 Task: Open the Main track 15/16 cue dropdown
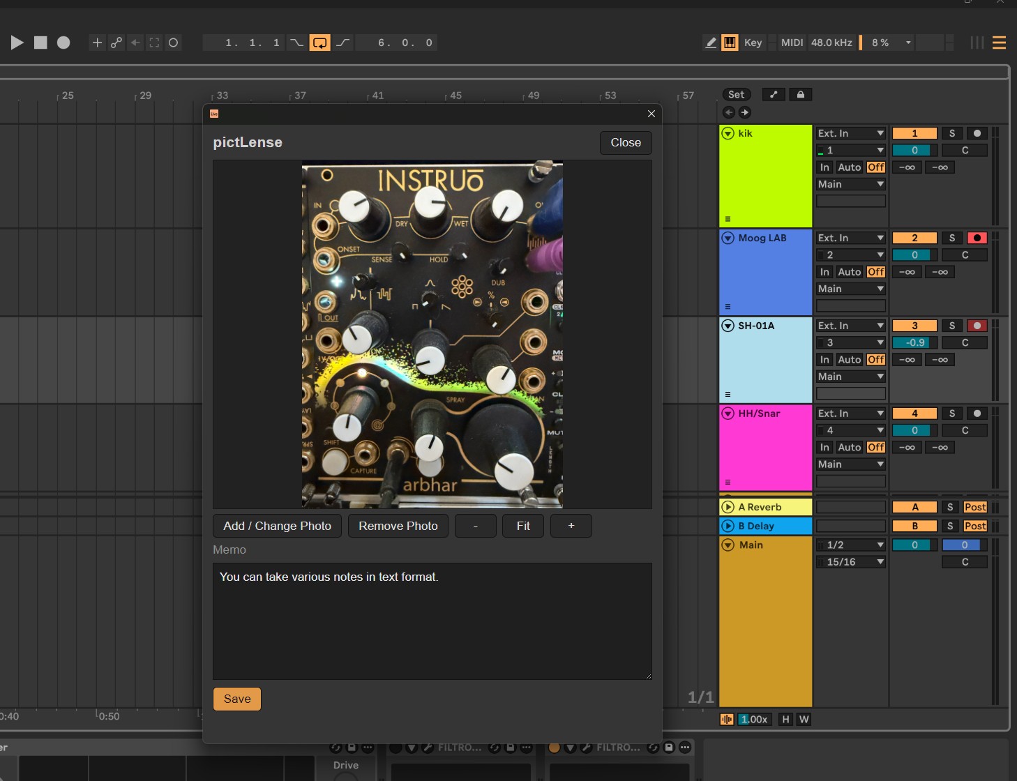pyautogui.click(x=851, y=561)
